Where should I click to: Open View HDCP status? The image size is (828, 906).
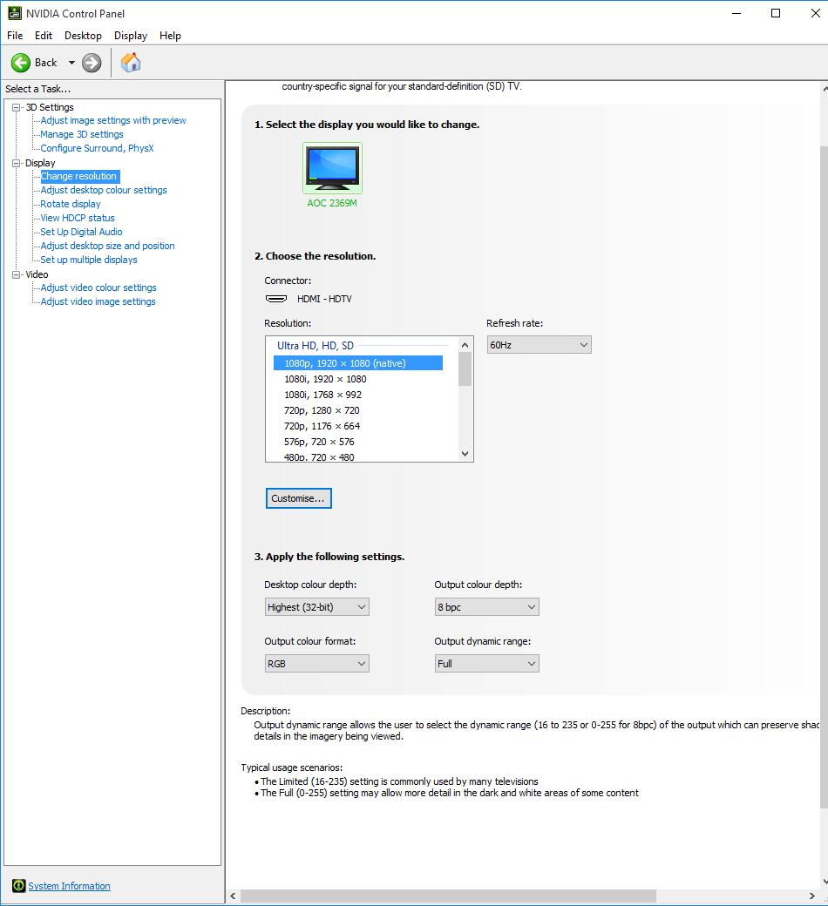pyautogui.click(x=78, y=218)
